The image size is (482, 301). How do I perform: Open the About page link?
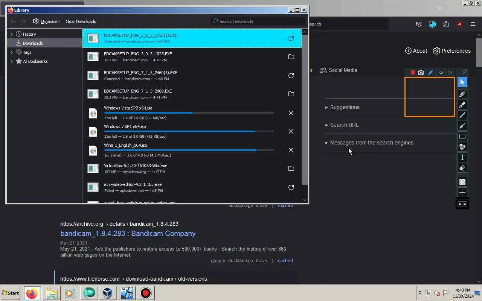coord(416,51)
